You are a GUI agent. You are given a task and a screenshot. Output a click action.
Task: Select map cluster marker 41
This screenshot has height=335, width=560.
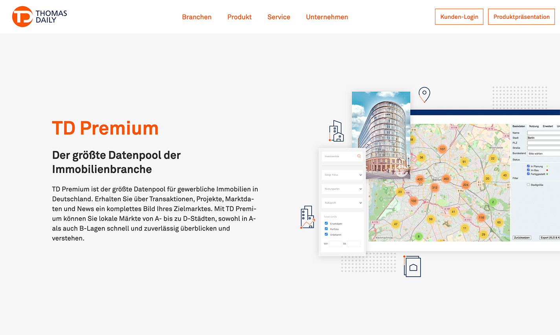[x=453, y=212]
